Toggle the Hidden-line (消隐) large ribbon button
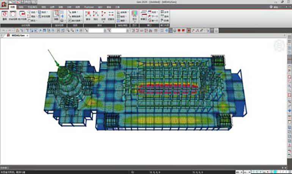Image resolution: width=292 pixels, height=174 pixels. point(56,16)
